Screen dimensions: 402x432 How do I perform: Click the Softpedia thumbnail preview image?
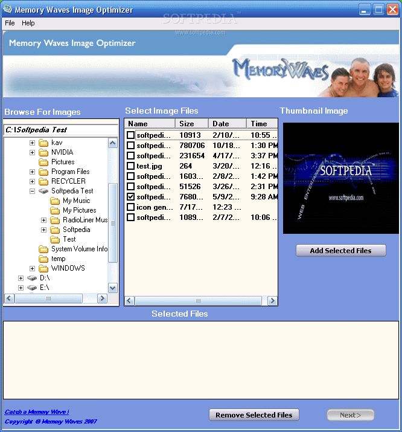[341, 178]
